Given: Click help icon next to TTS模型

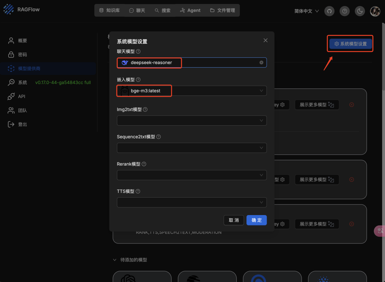Looking at the screenshot, I should pos(138,191).
